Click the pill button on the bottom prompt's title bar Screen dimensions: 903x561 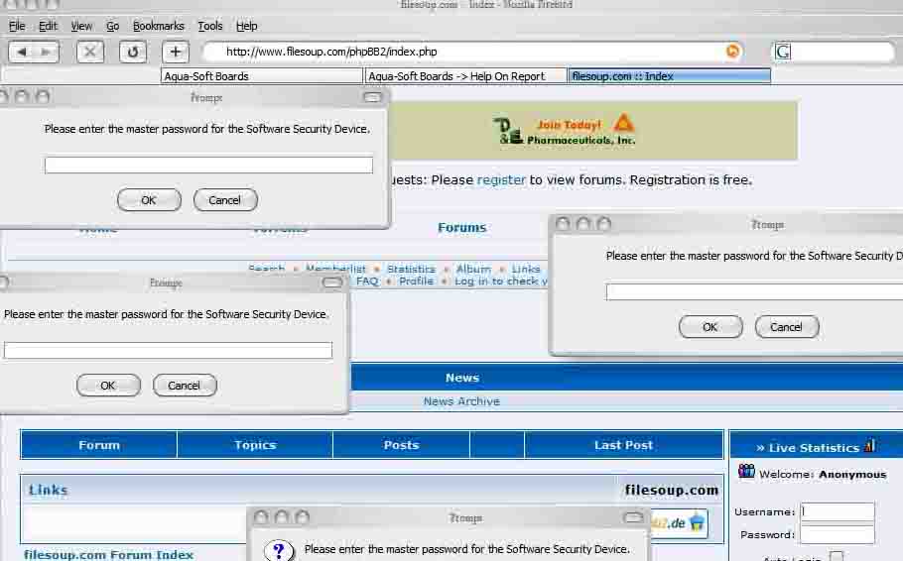point(633,517)
